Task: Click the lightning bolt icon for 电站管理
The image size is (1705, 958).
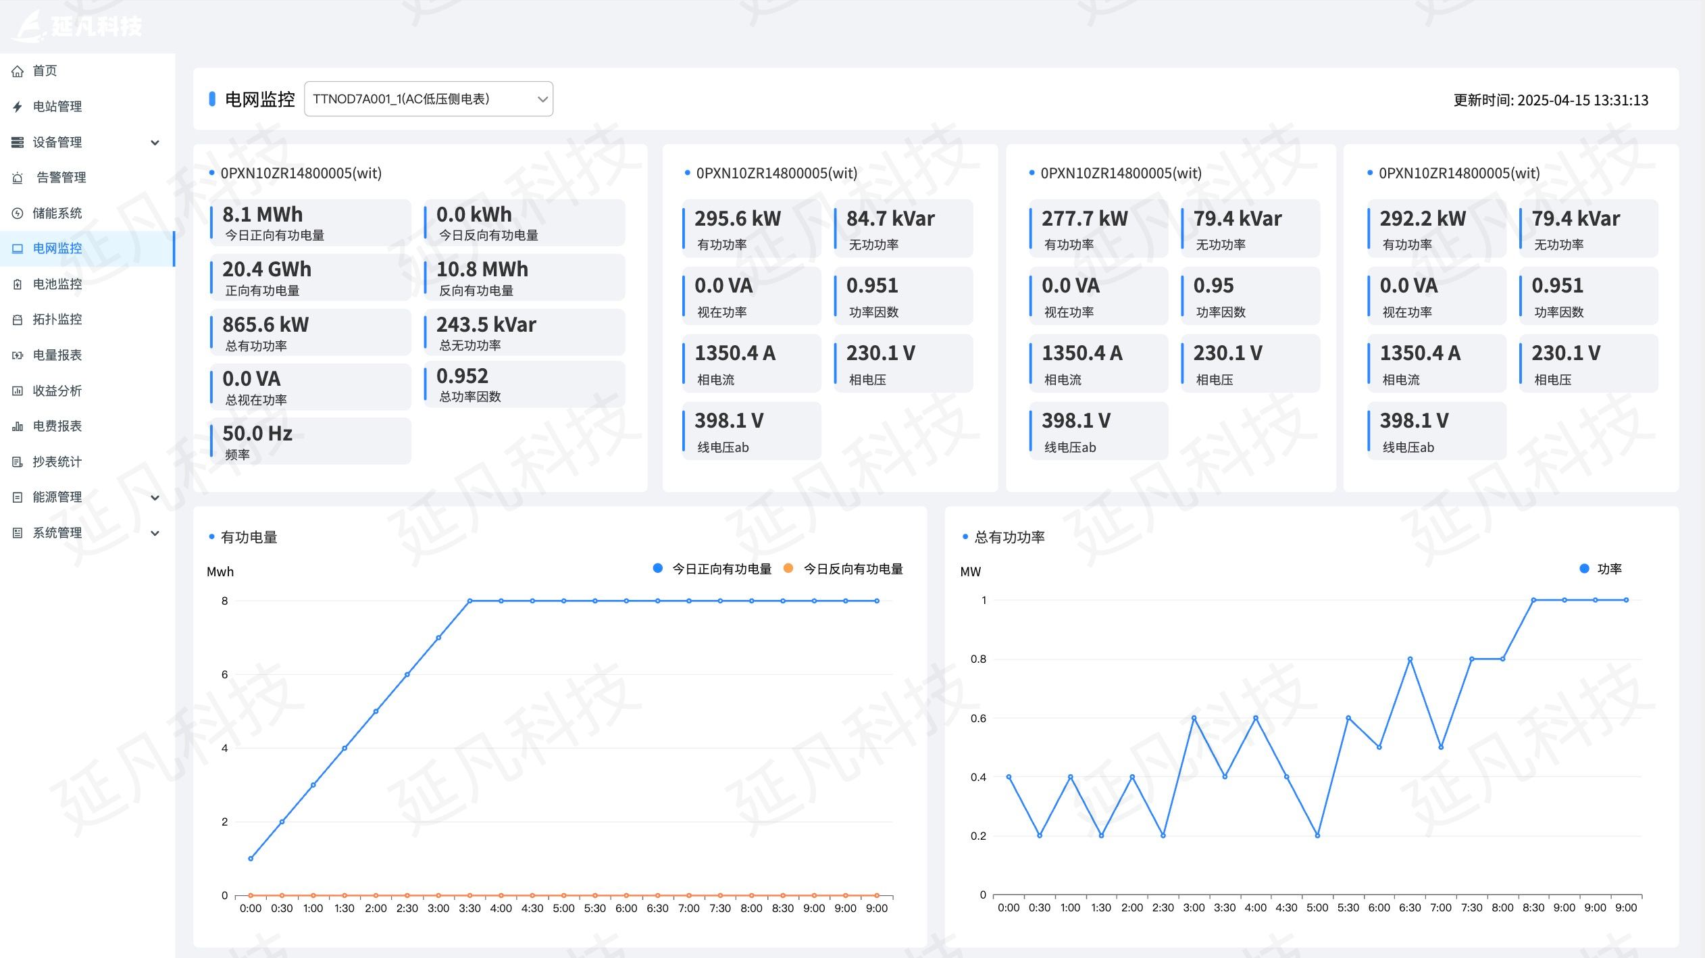Action: tap(18, 107)
